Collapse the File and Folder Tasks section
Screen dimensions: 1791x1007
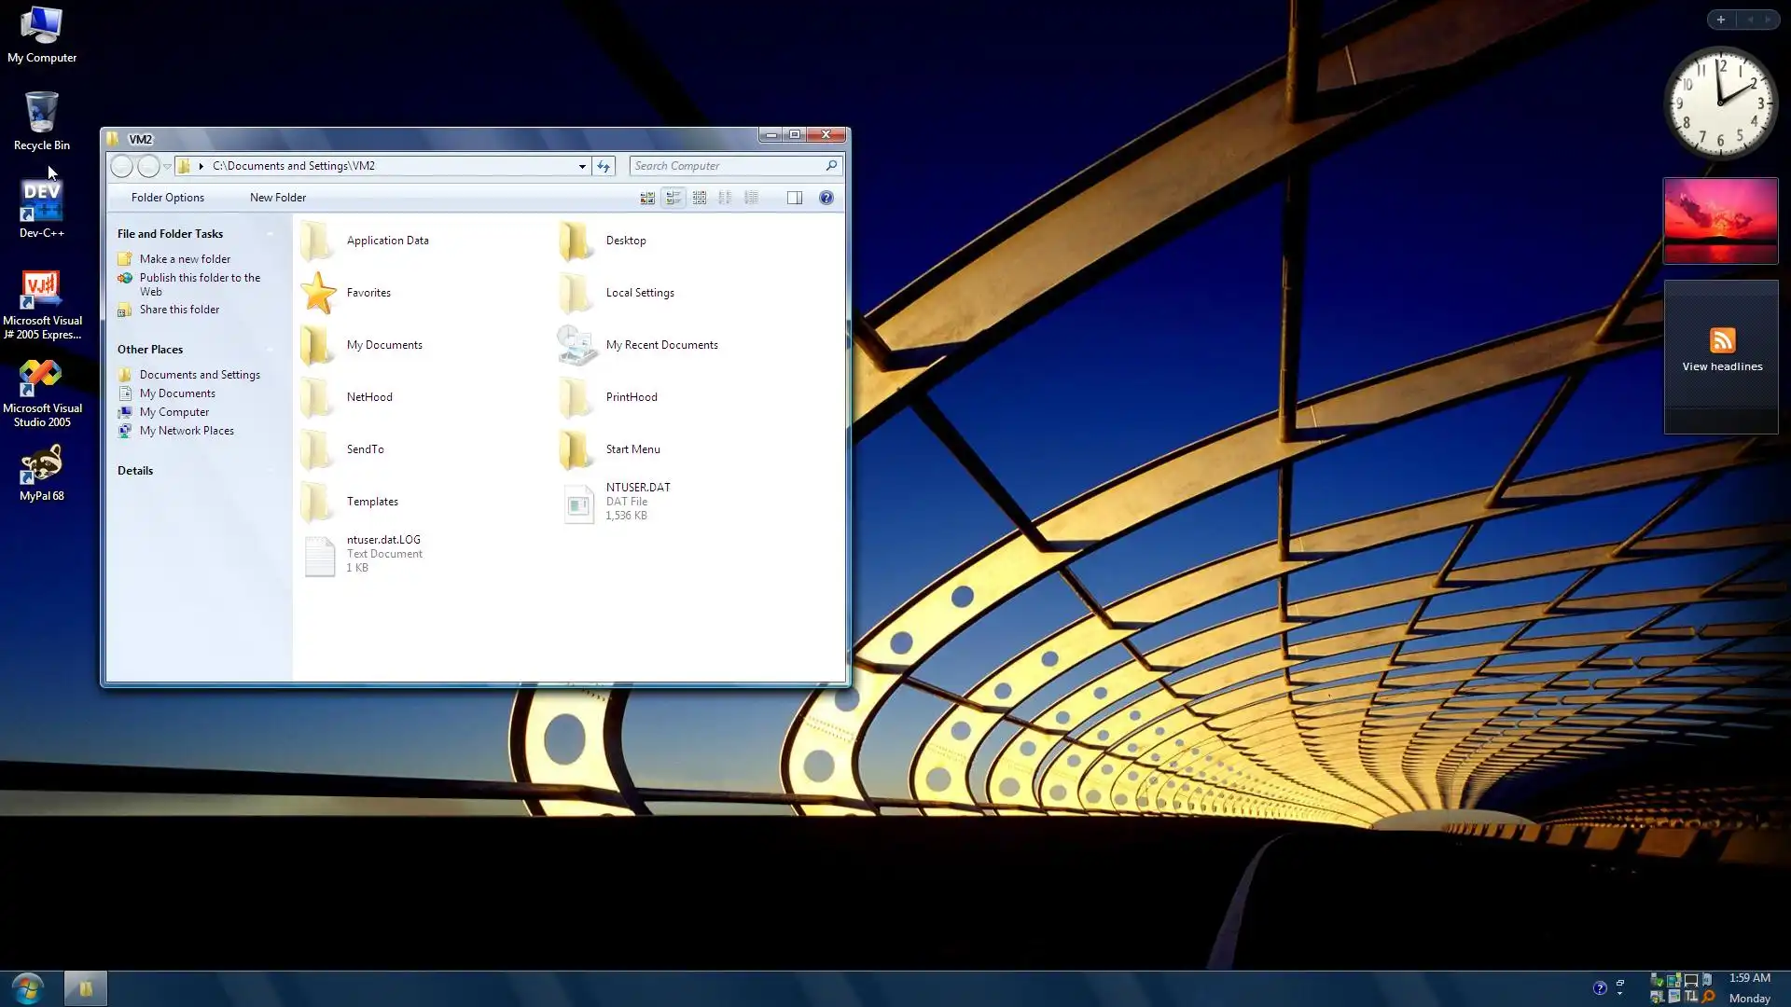pos(271,234)
